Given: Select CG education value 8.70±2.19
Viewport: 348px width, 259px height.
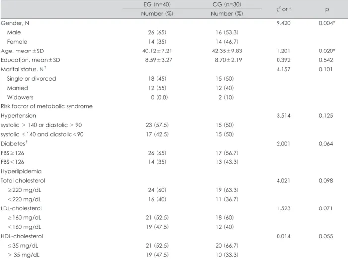Looking at the screenshot, I should [x=228, y=60].
